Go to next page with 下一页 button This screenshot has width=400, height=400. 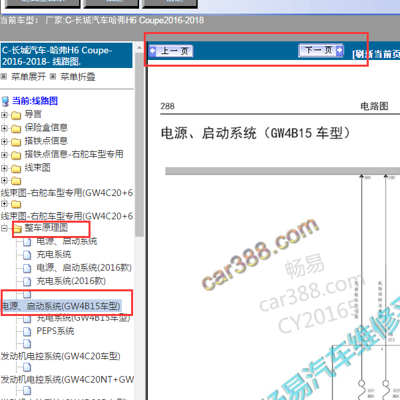point(321,50)
